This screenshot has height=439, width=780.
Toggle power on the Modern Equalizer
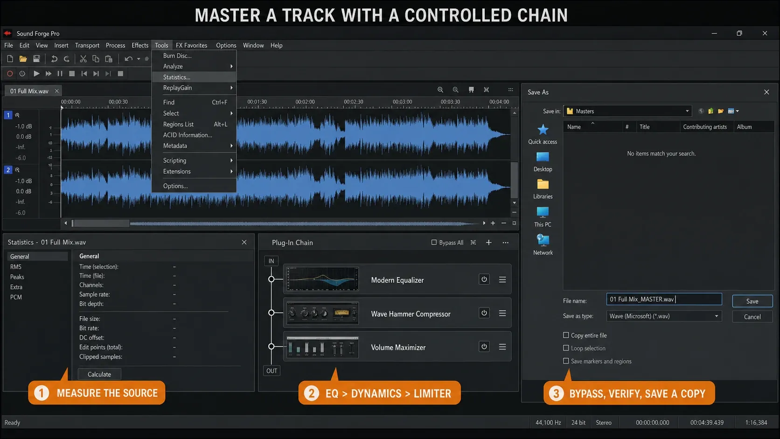click(x=484, y=279)
